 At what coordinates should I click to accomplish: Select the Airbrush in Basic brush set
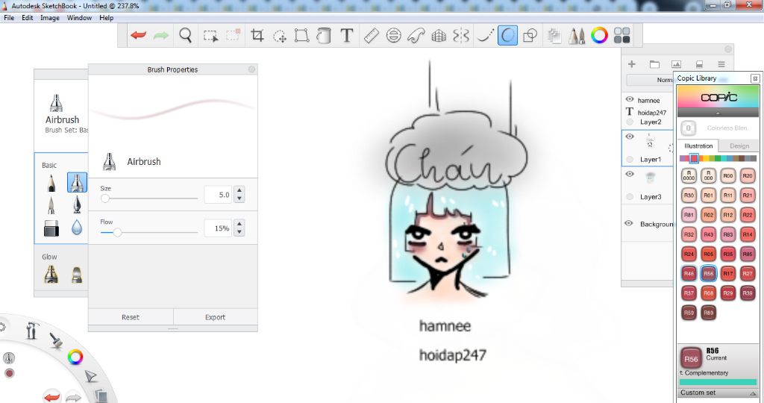tap(77, 182)
